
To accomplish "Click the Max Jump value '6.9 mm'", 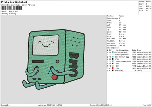I will [x=122, y=43].
